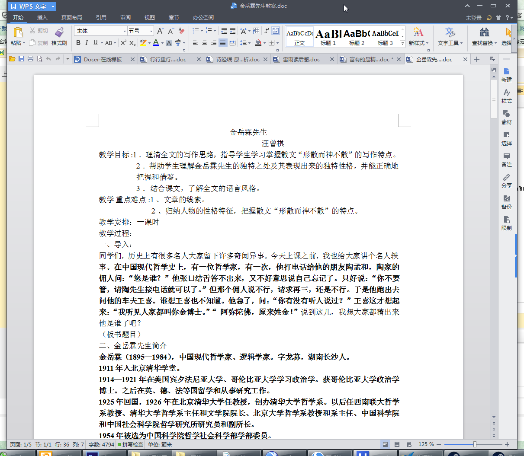This screenshot has height=456, width=524.
Task: Click the distributed alignment icon
Action: [232, 43]
